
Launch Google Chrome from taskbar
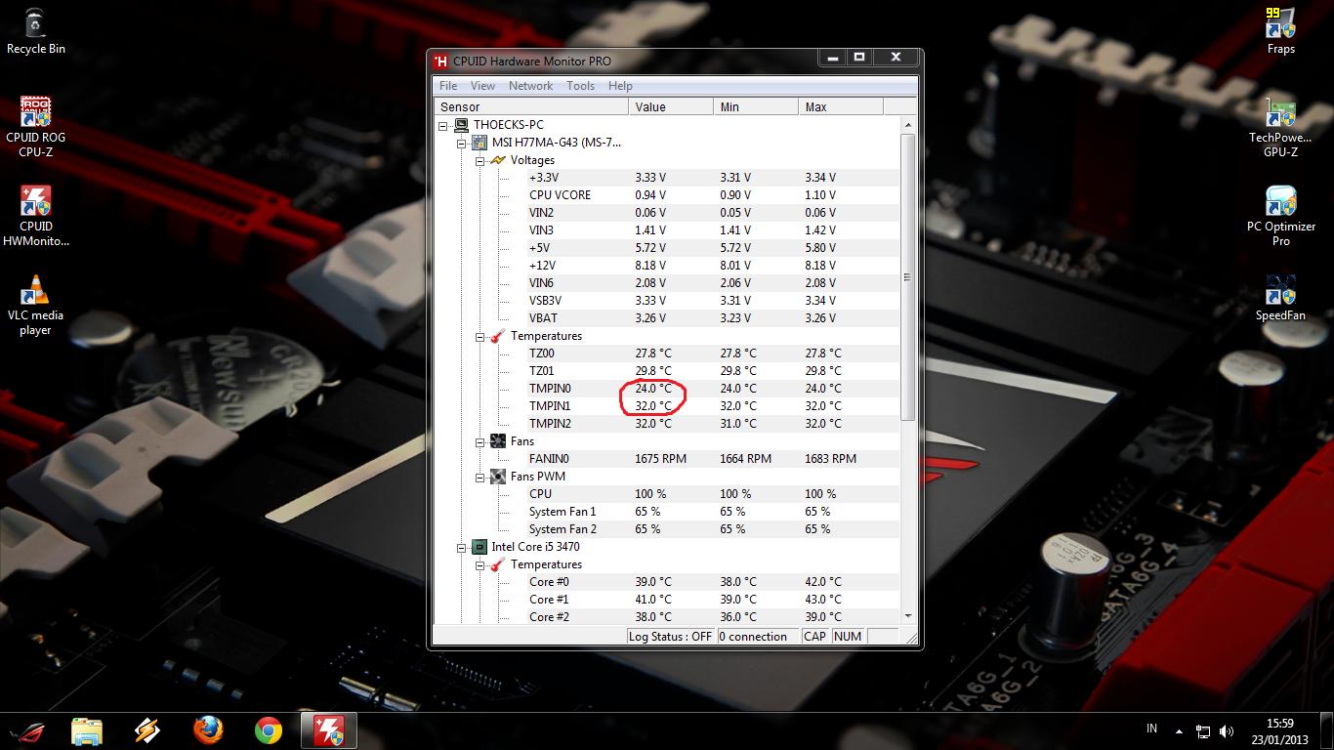[x=268, y=730]
